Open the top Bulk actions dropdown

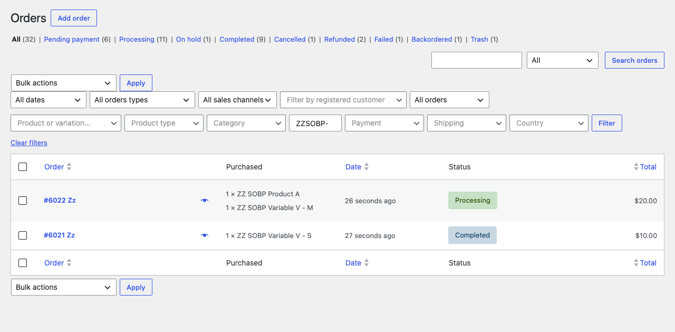(x=64, y=83)
